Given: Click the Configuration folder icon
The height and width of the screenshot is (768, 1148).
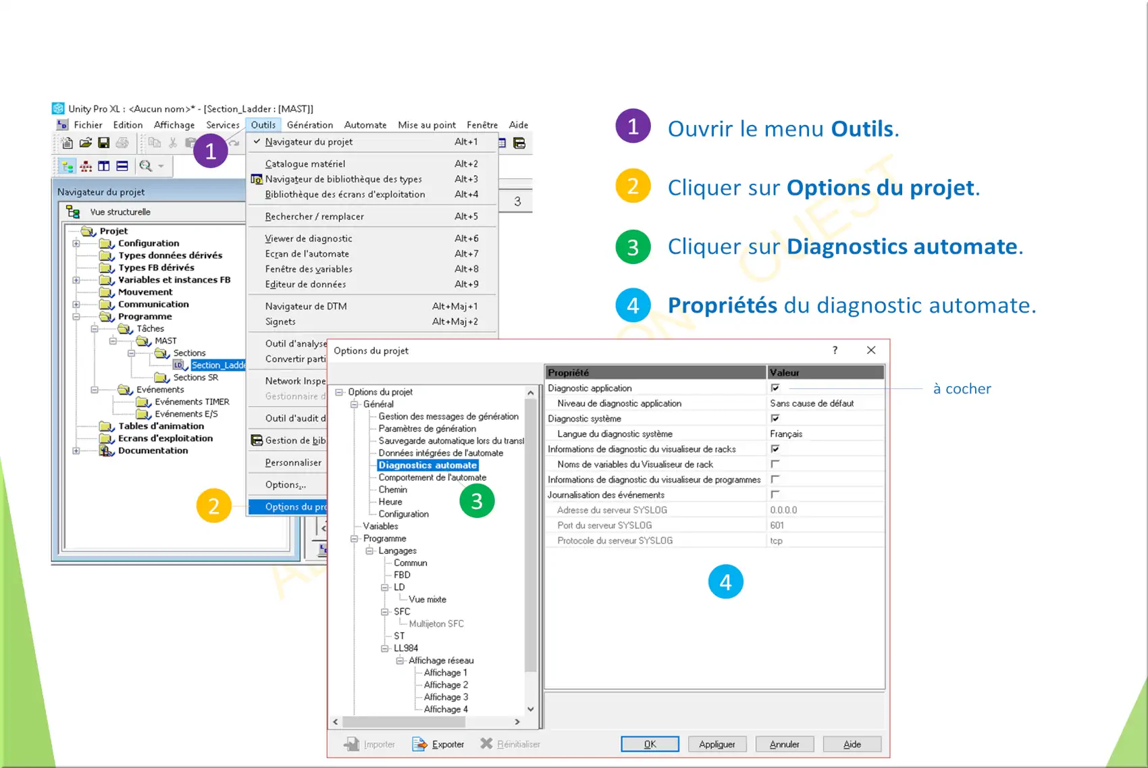Looking at the screenshot, I should point(107,244).
